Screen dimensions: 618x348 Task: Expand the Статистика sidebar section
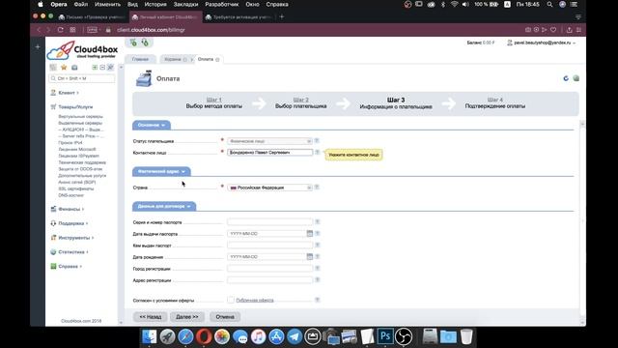point(71,252)
